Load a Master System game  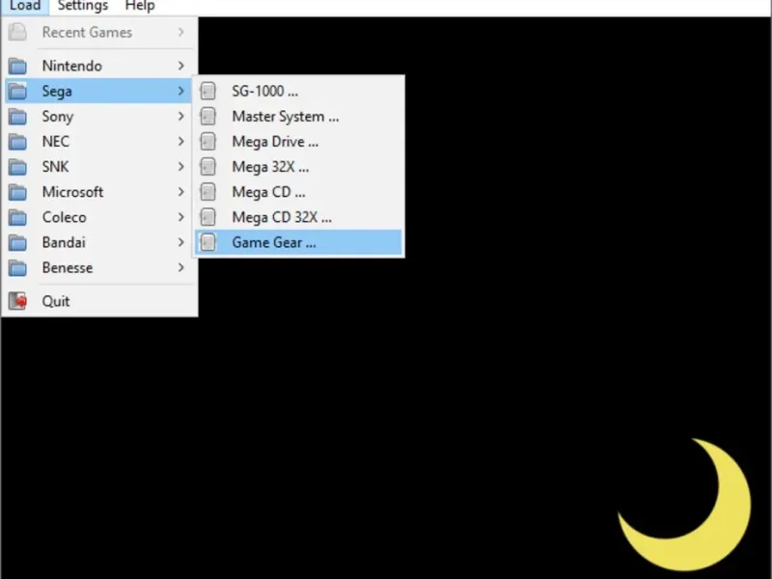pos(298,117)
